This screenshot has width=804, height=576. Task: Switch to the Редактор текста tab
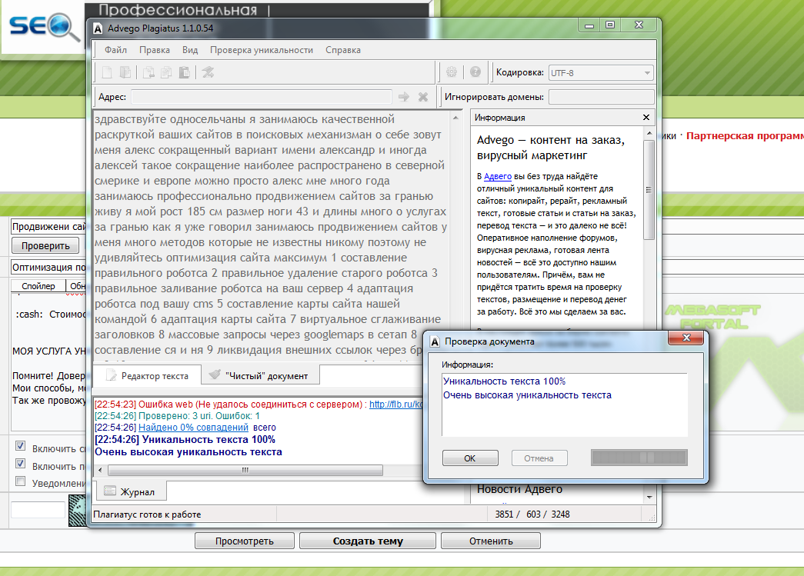(x=147, y=375)
